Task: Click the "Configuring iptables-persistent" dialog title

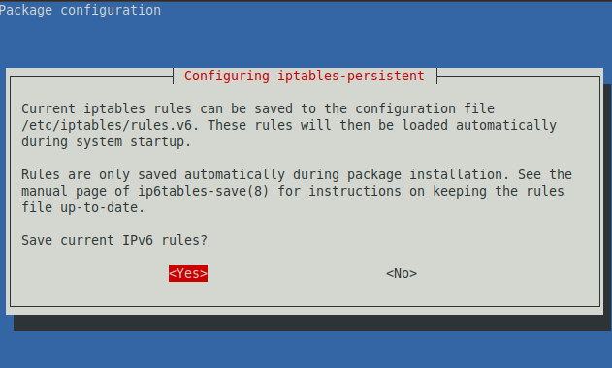Action: coord(305,76)
